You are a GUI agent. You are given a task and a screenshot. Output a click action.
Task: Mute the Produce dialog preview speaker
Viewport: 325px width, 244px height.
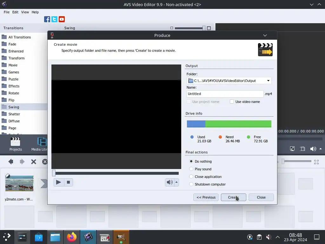click(x=169, y=182)
